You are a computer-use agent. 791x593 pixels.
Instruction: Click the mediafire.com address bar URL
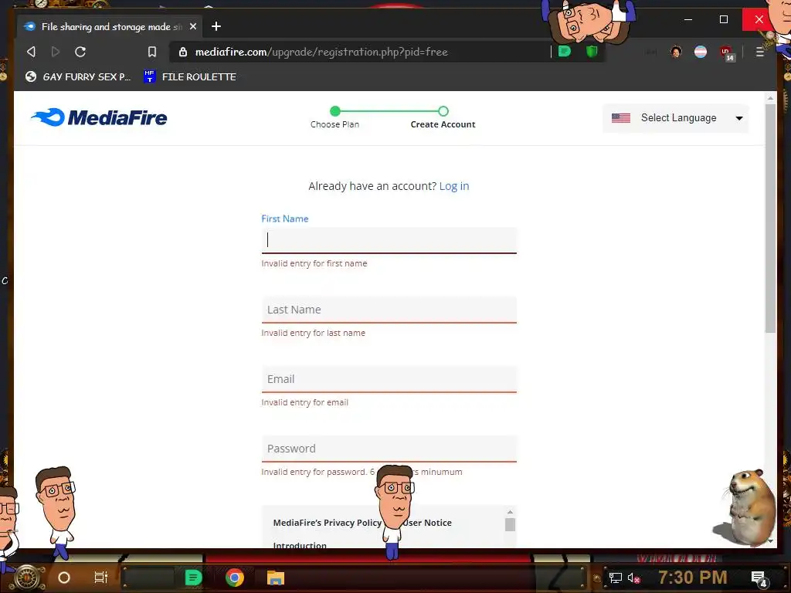(321, 52)
